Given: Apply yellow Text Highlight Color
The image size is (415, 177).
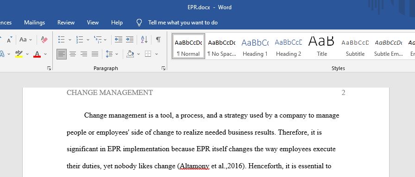Looking at the screenshot, I should [x=19, y=54].
